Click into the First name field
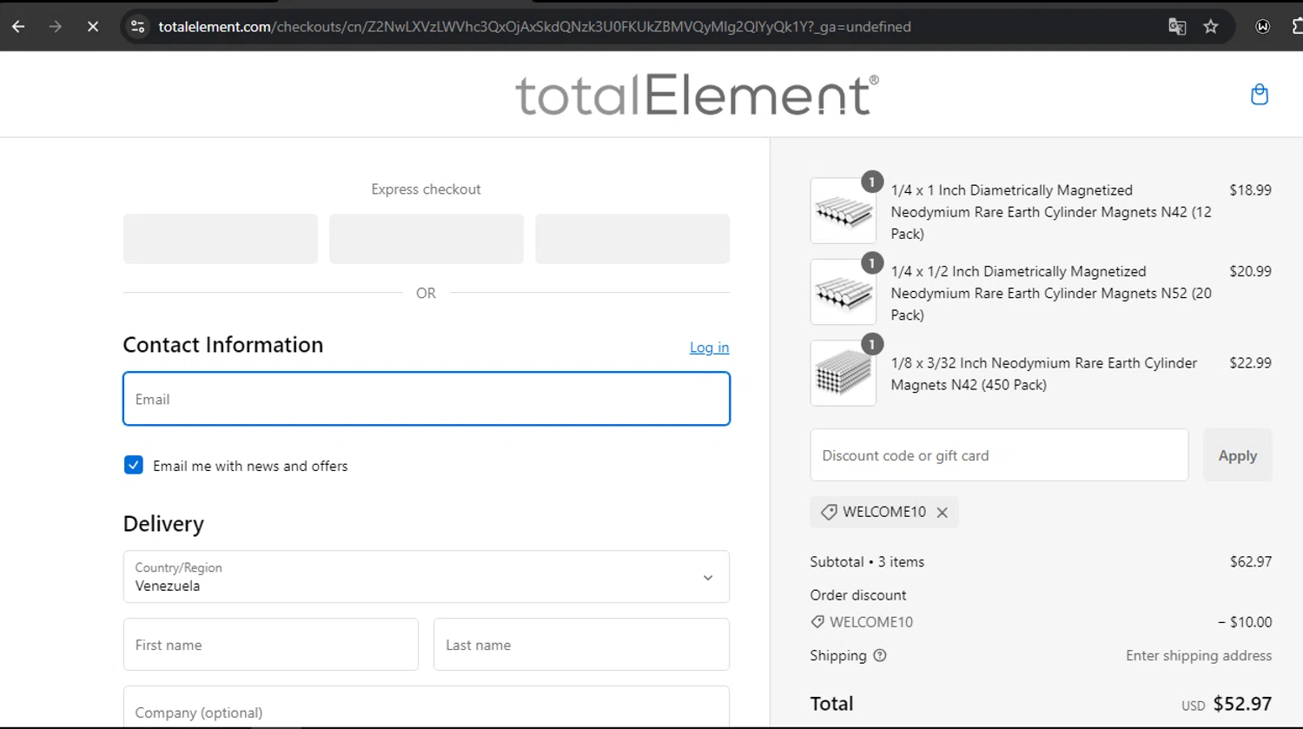The height and width of the screenshot is (729, 1303). (x=271, y=645)
